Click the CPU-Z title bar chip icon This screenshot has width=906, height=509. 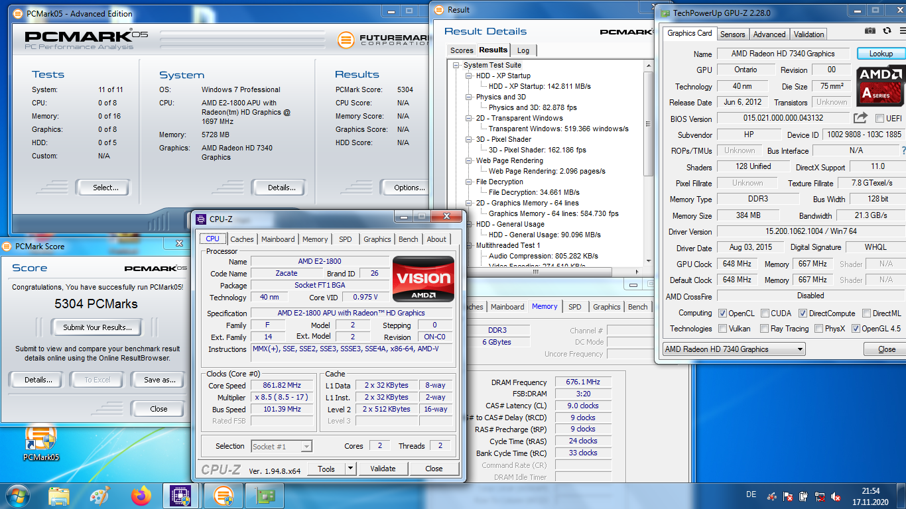click(201, 219)
